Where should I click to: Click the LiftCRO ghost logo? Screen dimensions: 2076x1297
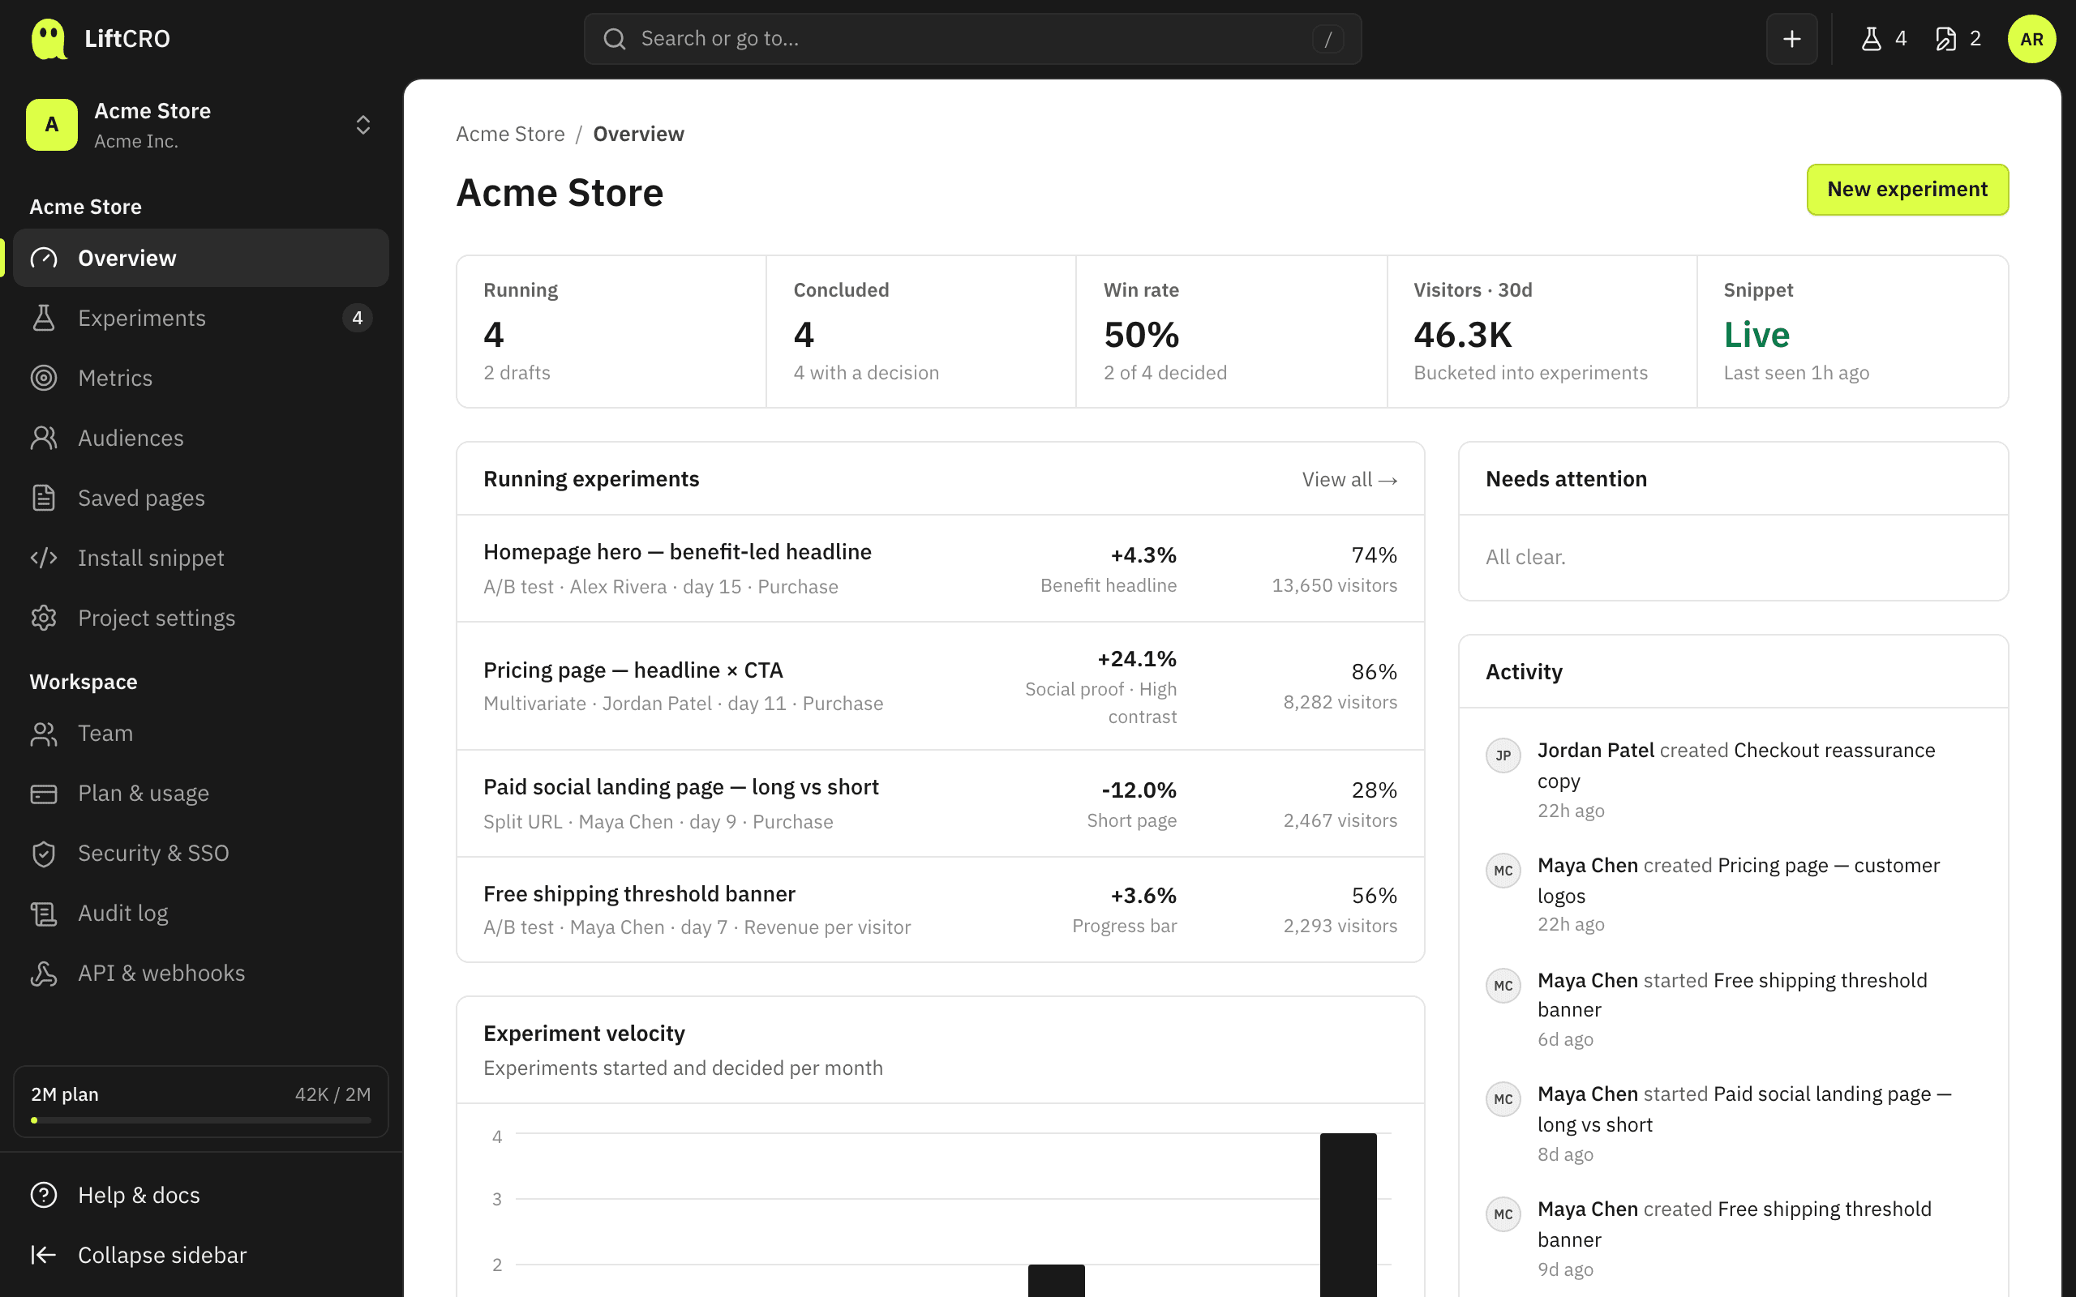48,39
